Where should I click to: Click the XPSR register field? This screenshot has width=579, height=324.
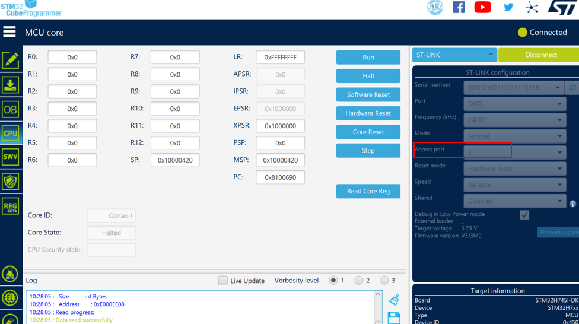[x=280, y=126]
